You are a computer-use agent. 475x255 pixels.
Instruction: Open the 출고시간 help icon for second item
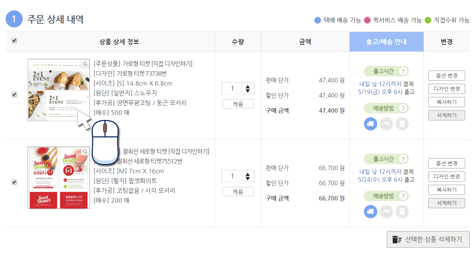coord(402,159)
